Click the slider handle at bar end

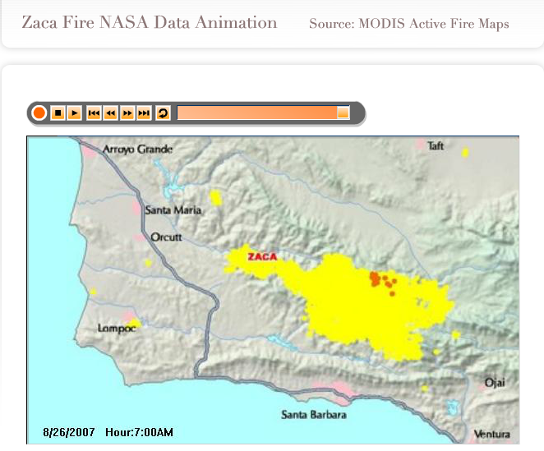tap(343, 113)
